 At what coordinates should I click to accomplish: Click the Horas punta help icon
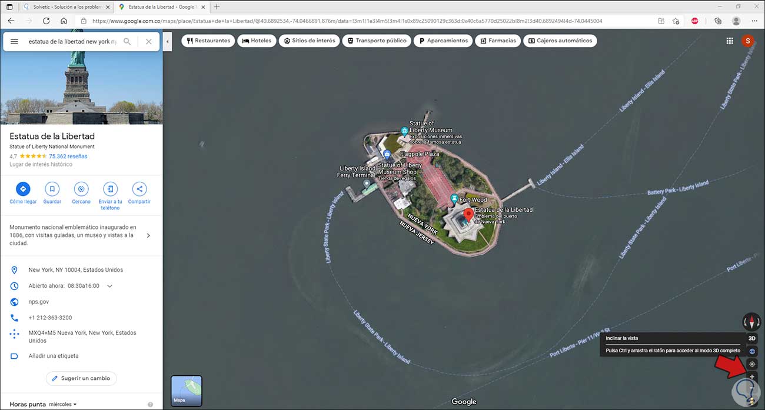coord(150,405)
